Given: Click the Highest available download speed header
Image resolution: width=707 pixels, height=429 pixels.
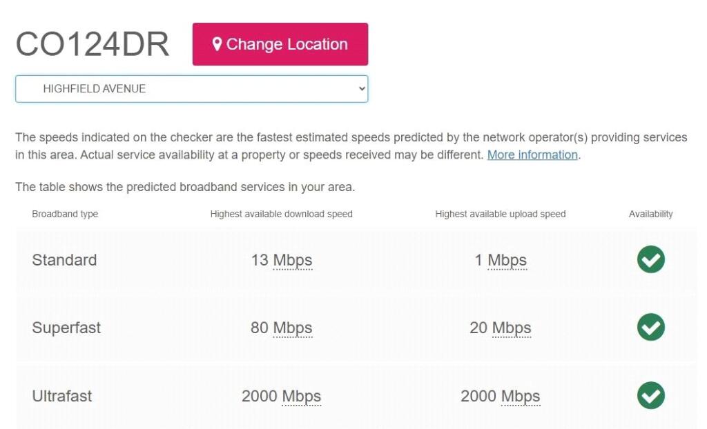Looking at the screenshot, I should click(x=281, y=214).
